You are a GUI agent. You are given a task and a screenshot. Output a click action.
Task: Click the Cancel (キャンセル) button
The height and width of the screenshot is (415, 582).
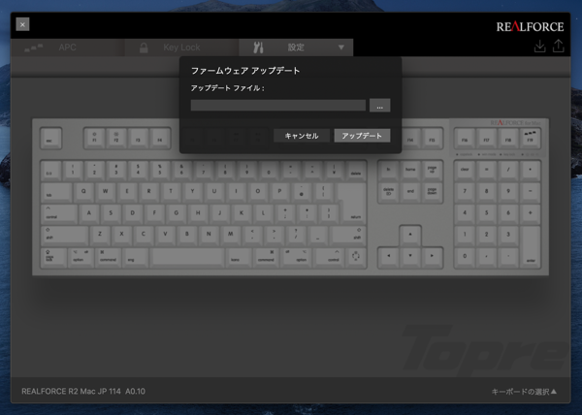302,136
